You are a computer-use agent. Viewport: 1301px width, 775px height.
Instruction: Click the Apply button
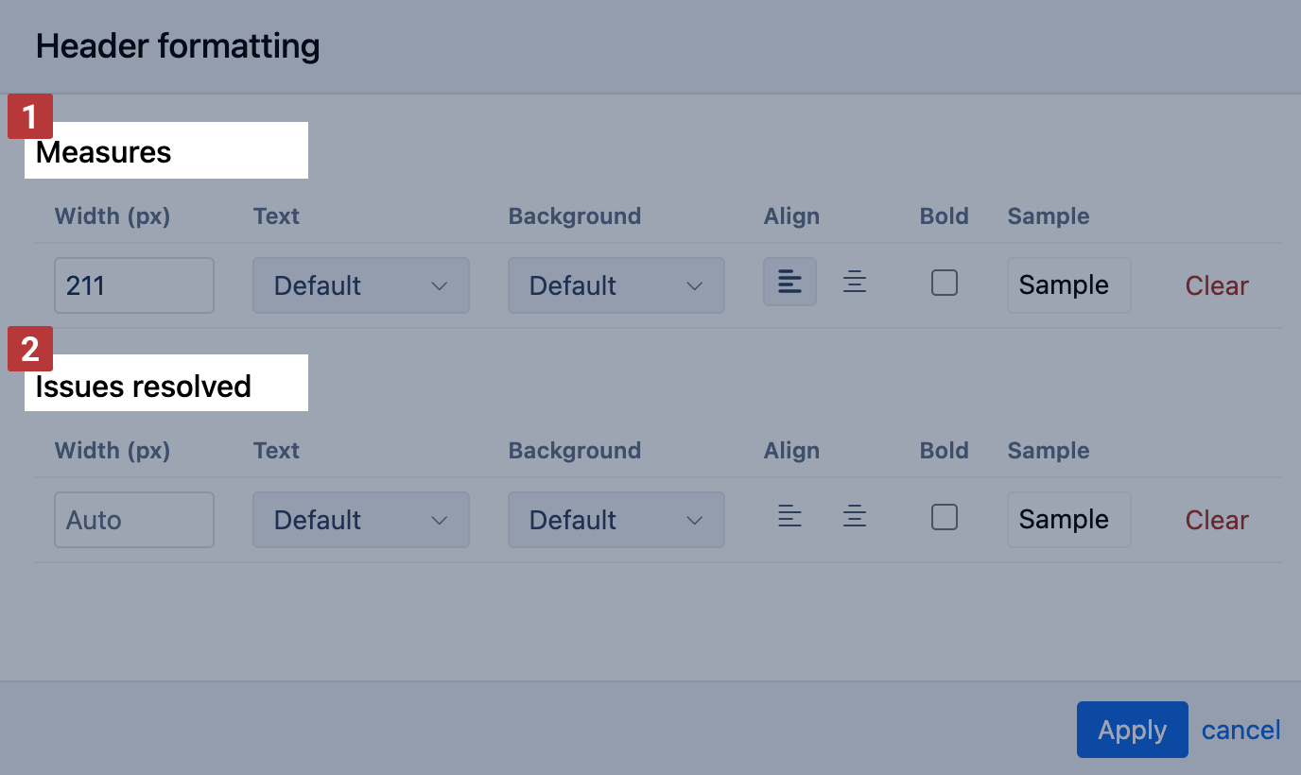point(1133,730)
